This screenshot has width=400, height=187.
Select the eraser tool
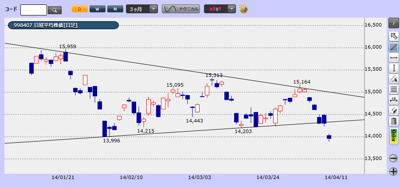click(x=394, y=111)
